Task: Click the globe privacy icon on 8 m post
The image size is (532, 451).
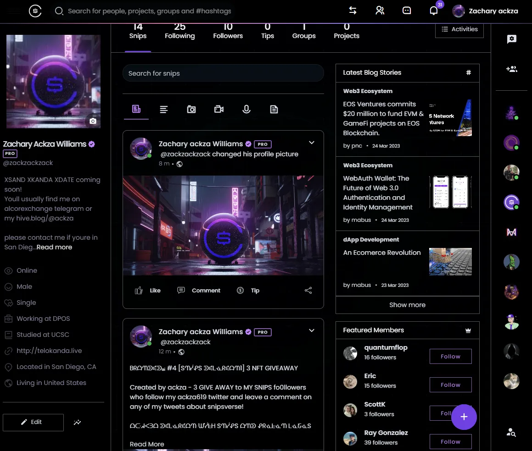Action: coord(179,164)
